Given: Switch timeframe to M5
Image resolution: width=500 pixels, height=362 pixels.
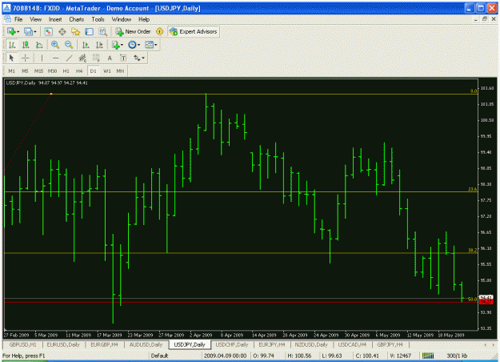Looking at the screenshot, I should [x=25, y=71].
